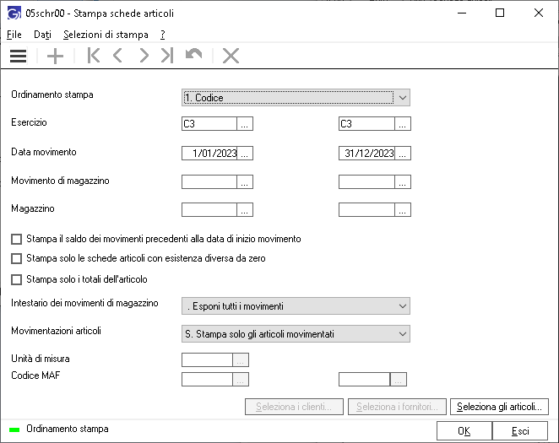Open the hamburger menu in toolbar
Screen dimensions: 559x443
(x=19, y=56)
